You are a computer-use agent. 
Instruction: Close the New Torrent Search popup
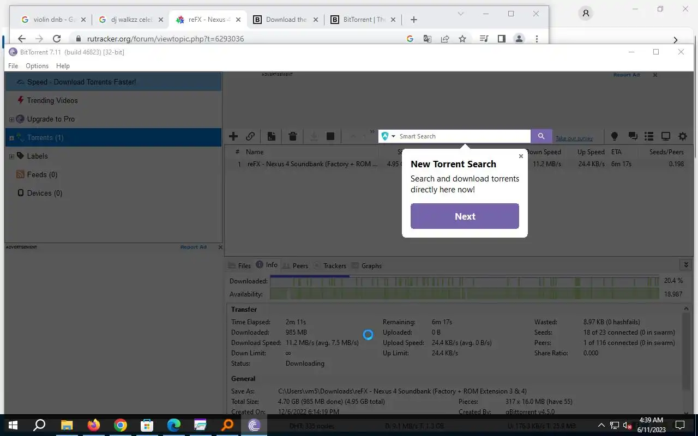(x=521, y=156)
